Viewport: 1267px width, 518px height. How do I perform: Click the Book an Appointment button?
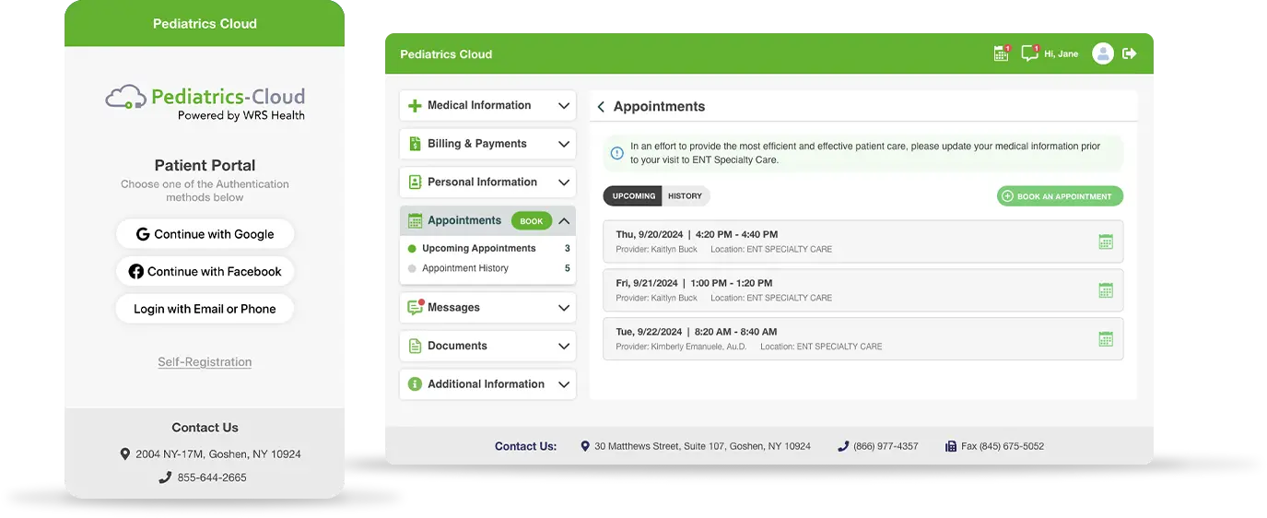pyautogui.click(x=1060, y=196)
